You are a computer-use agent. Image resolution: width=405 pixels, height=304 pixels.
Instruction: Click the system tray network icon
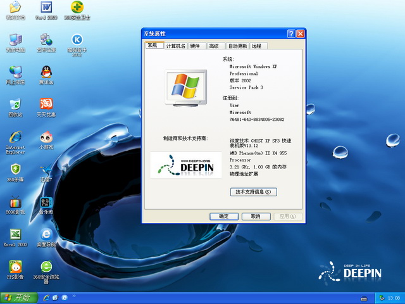(x=382, y=298)
